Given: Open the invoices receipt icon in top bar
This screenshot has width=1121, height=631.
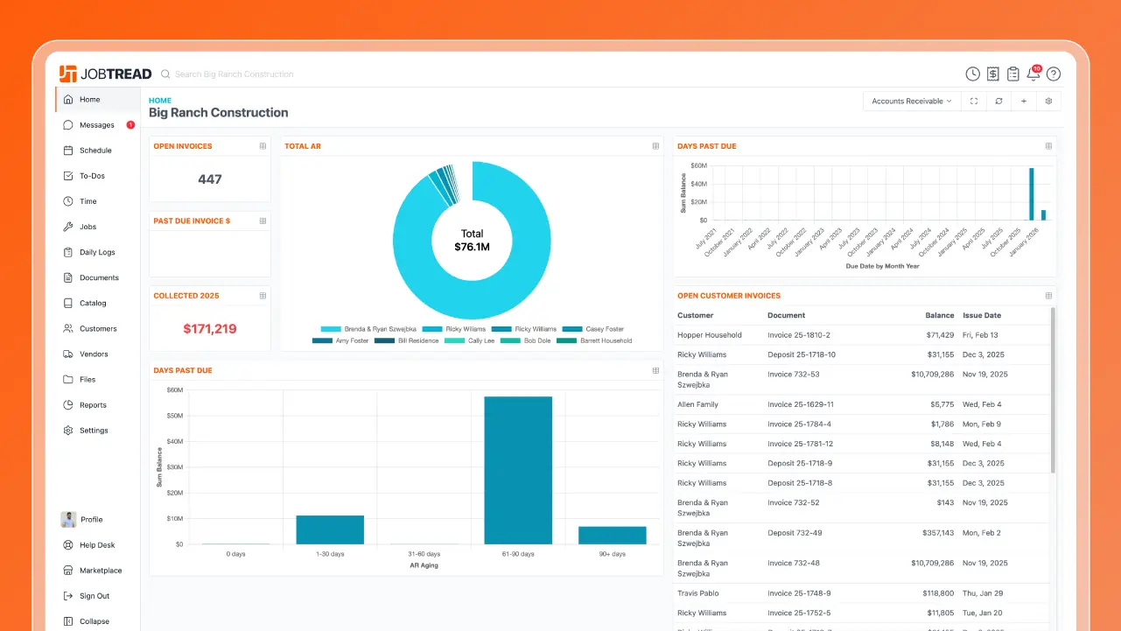Looking at the screenshot, I should coord(992,74).
